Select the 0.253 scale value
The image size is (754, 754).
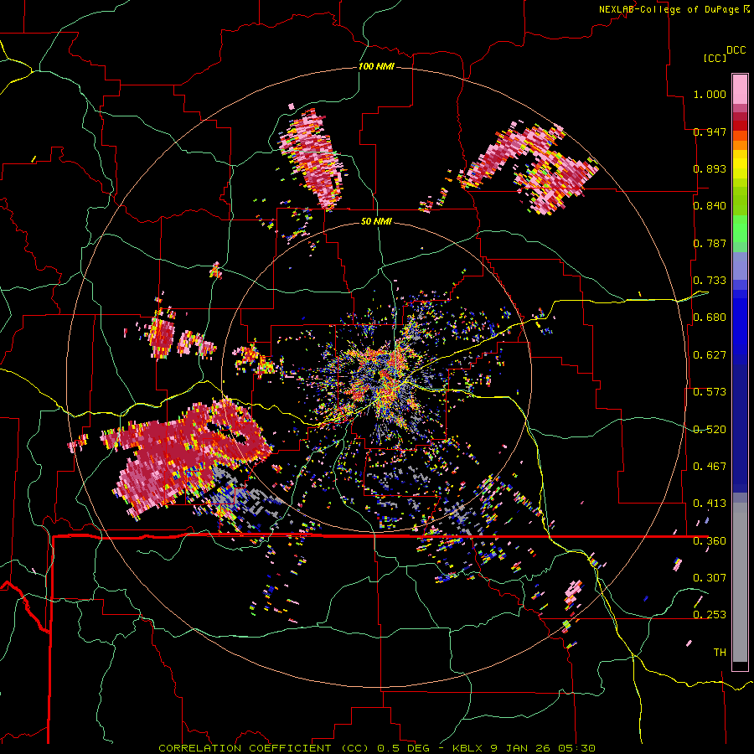pos(710,615)
